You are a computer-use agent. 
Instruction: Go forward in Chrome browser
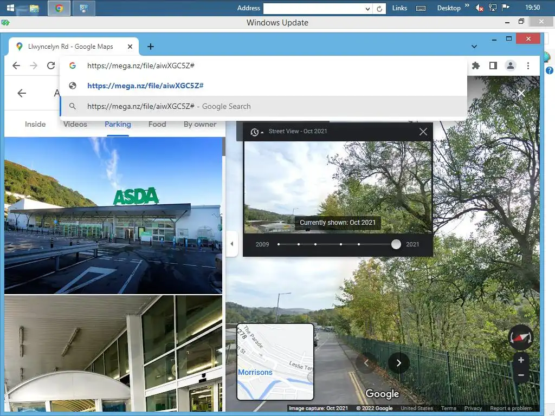tap(34, 66)
